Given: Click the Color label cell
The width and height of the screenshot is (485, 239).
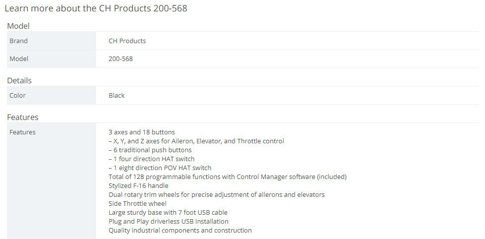Looking at the screenshot, I should (52, 96).
